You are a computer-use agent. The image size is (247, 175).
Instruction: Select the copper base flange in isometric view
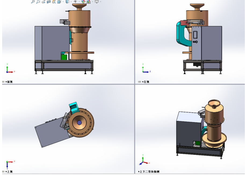click(x=214, y=140)
